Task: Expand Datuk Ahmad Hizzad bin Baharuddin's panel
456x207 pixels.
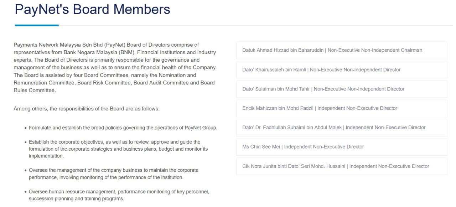Action: click(x=332, y=50)
